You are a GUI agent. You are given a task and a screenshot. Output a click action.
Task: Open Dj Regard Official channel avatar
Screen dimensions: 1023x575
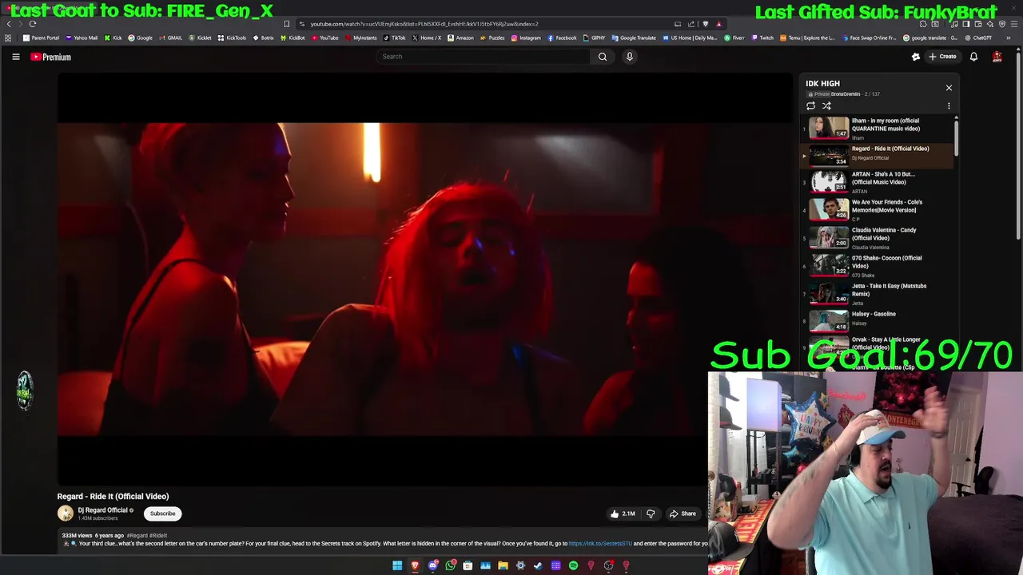tap(66, 514)
